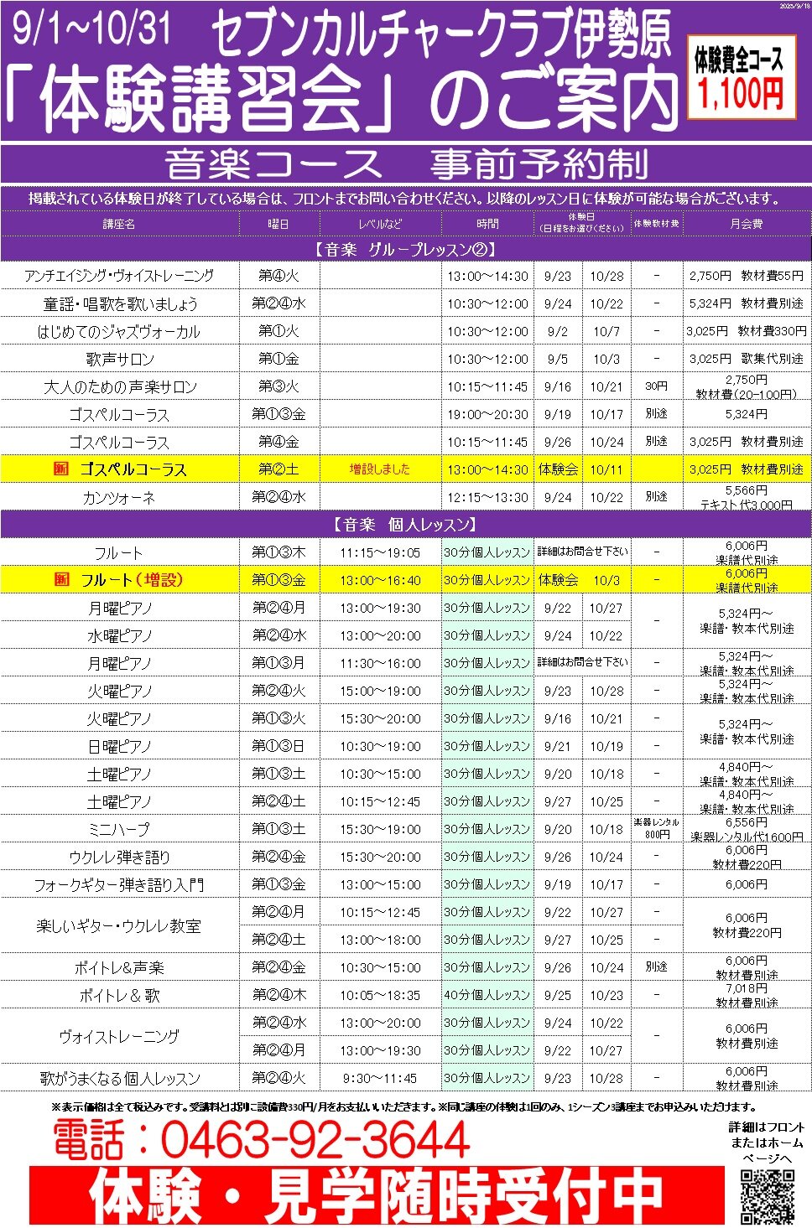This screenshot has height=1228, width=812.
Task: Click the 3,025円 教材費330円 fee cell
Action: [747, 331]
